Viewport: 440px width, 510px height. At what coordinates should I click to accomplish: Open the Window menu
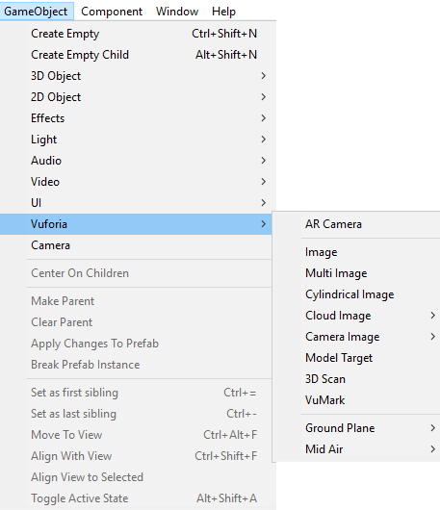[177, 12]
